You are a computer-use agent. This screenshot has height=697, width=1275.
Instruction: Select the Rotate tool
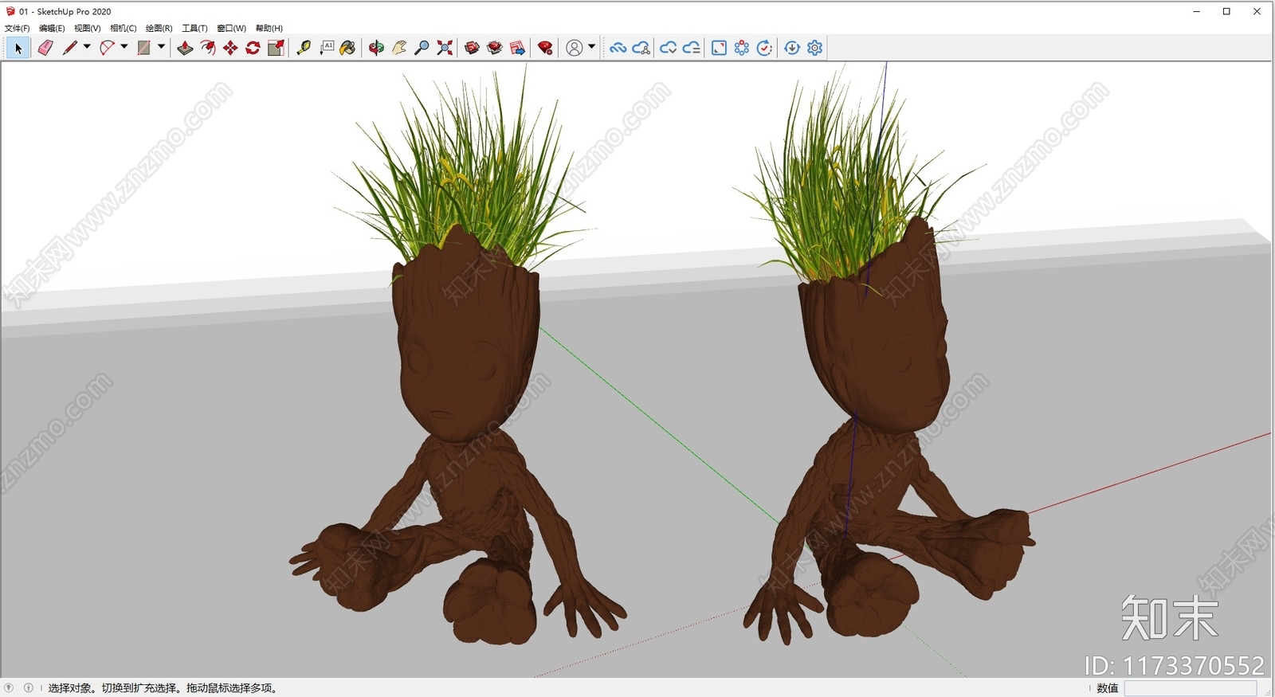click(253, 49)
